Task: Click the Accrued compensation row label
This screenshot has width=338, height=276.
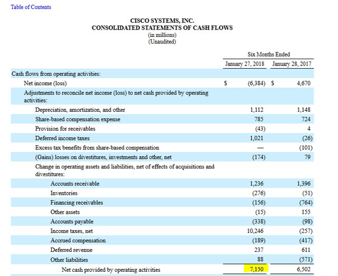Action: click(x=78, y=241)
